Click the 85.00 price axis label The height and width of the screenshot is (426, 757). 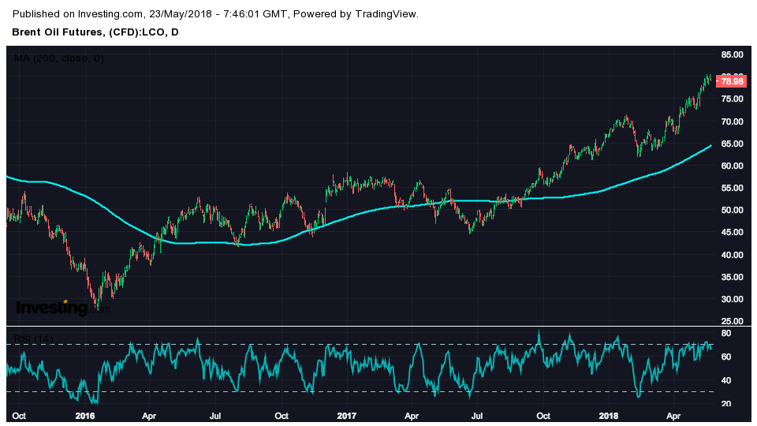point(732,54)
